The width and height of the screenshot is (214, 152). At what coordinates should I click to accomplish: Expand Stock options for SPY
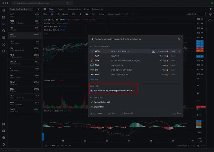point(174,70)
